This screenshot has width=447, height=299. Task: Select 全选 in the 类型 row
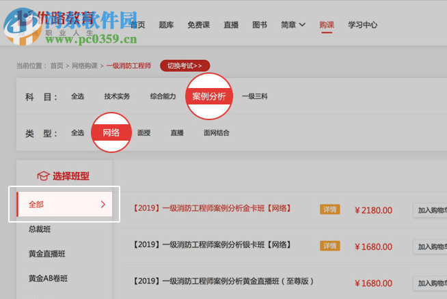point(77,133)
